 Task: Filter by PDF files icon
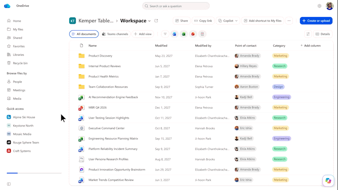[202, 34]
